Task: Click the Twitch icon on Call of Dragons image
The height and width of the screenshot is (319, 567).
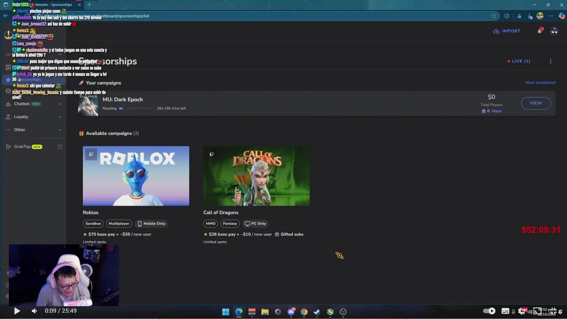Action: [x=211, y=154]
